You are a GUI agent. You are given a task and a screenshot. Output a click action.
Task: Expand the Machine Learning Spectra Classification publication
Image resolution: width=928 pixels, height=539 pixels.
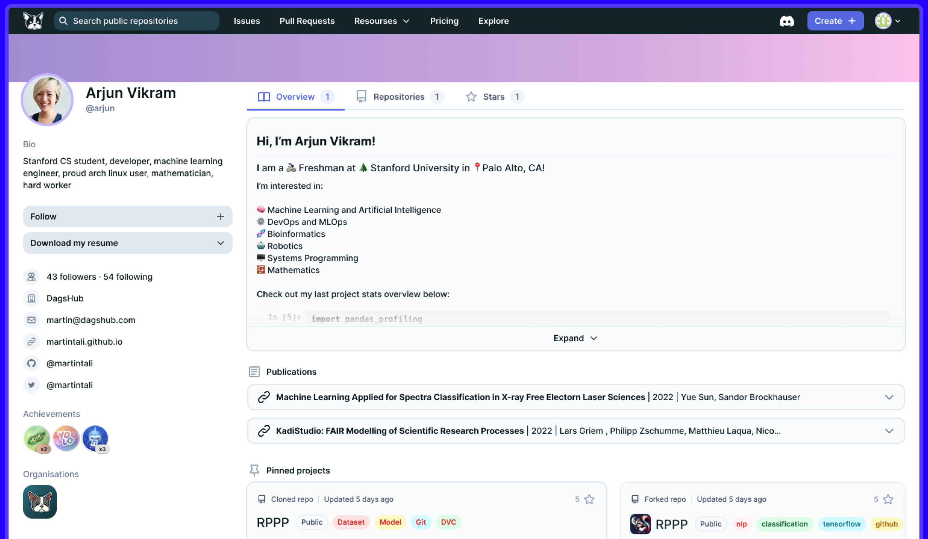[889, 397]
